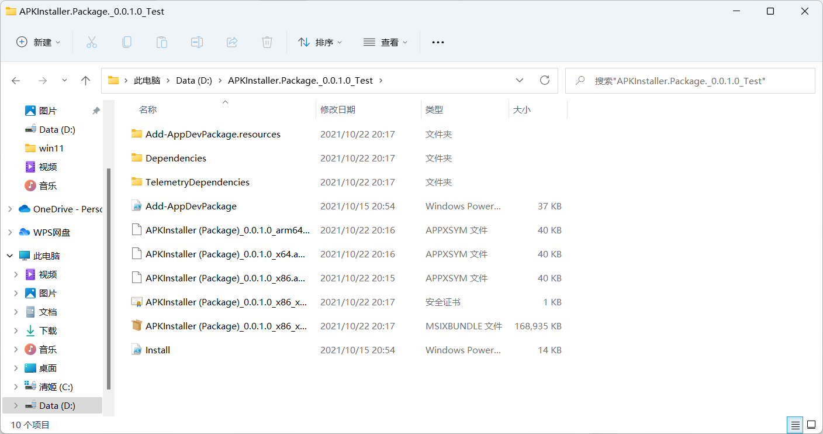
Task: Click the Delete trash icon
Action: point(267,42)
